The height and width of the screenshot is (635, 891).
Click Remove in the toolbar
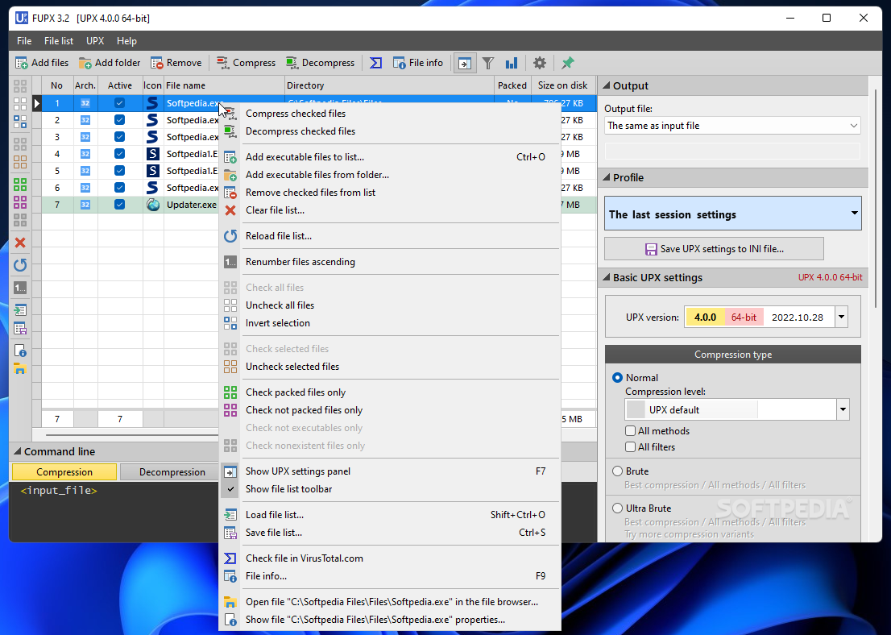click(176, 63)
